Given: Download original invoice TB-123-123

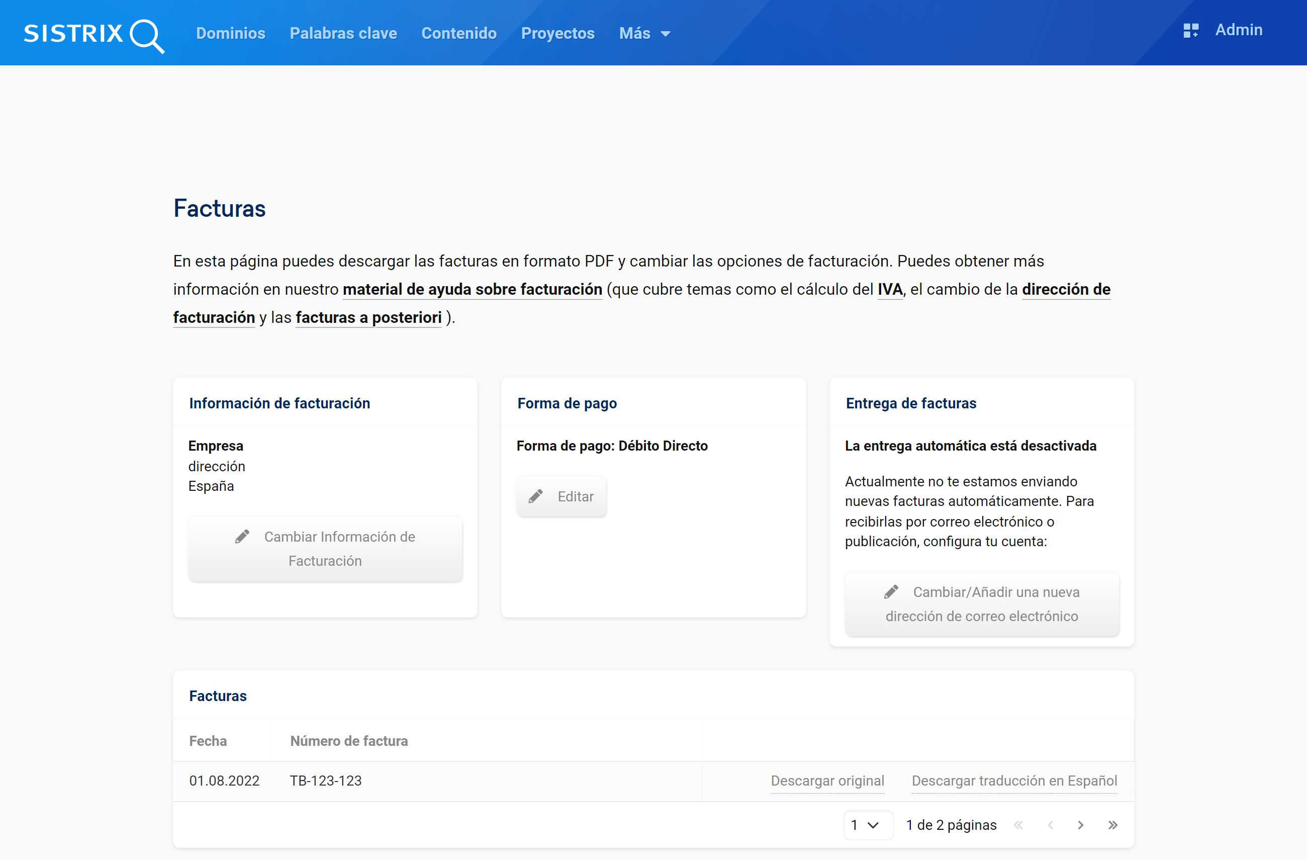Looking at the screenshot, I should coord(827,781).
